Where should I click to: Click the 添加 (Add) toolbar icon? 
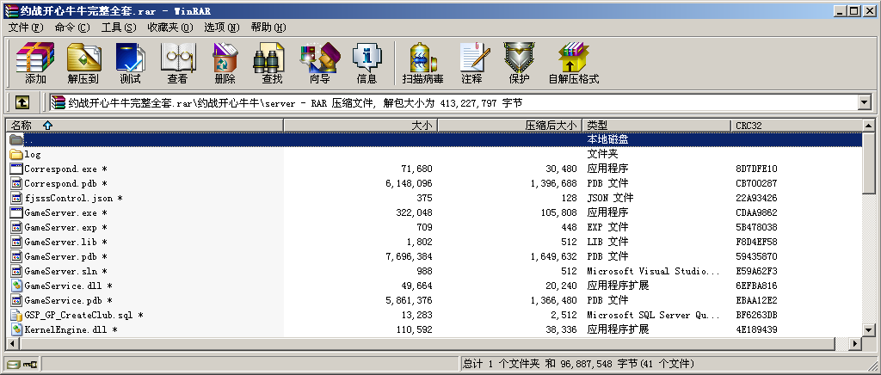[x=35, y=63]
